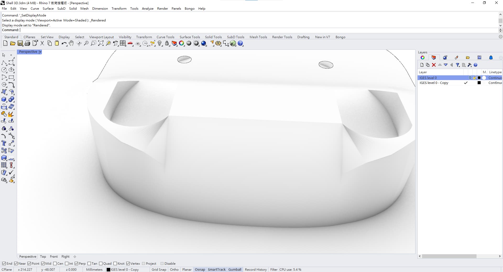This screenshot has width=503, height=272.
Task: Switch to the Front viewport tab
Action: click(x=54, y=257)
